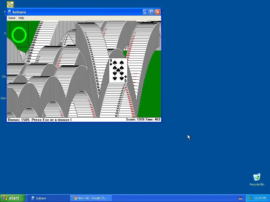Minimize the Solitaire window

(146, 12)
